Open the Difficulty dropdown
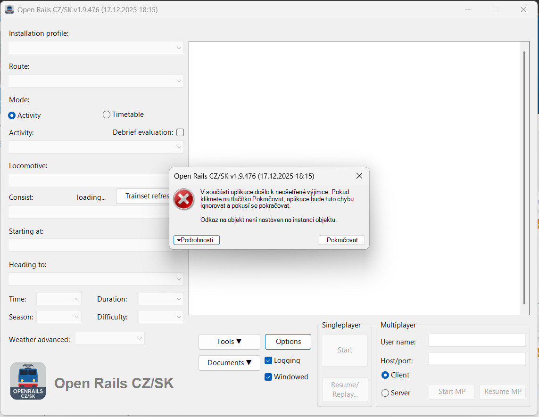This screenshot has height=417, width=539. point(161,317)
